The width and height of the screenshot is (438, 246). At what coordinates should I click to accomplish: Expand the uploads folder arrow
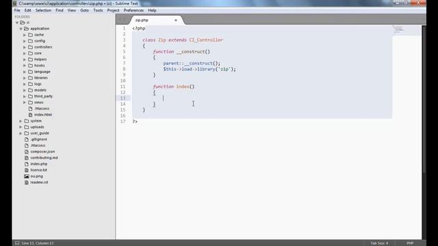tap(21, 127)
